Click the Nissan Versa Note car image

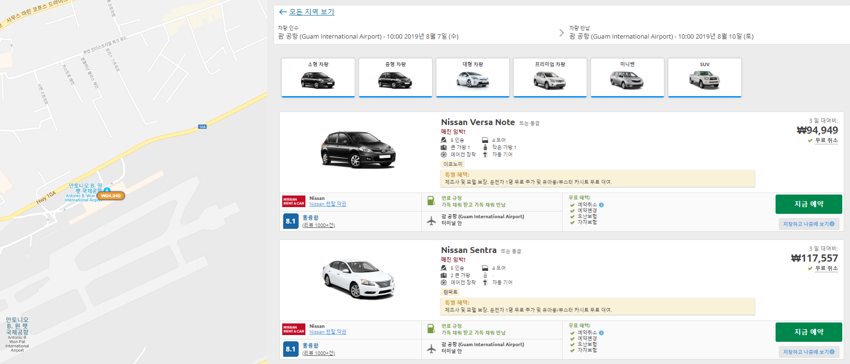(358, 149)
